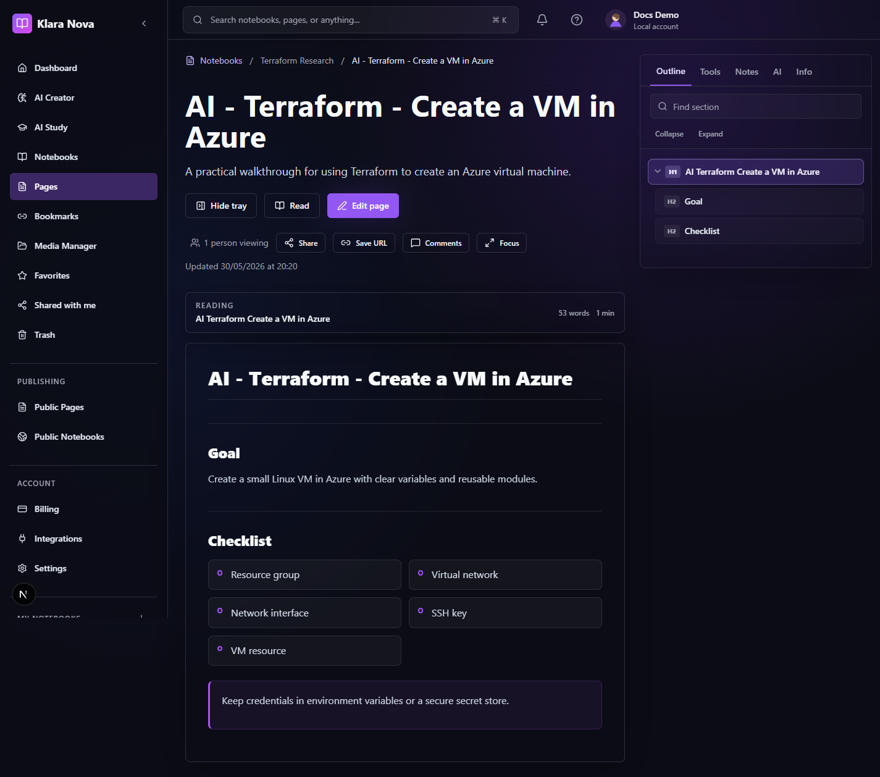Screen dimensions: 880x777
Task: Click the Goal heading in the page
Action: 224,453
